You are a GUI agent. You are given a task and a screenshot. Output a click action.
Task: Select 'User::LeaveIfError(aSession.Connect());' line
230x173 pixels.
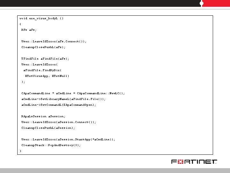click(59, 122)
